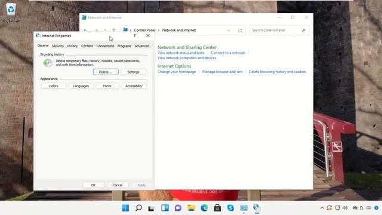Click the Internet Properties title bar icon
Image resolution: width=382 pixels, height=215 pixels.
38,36
